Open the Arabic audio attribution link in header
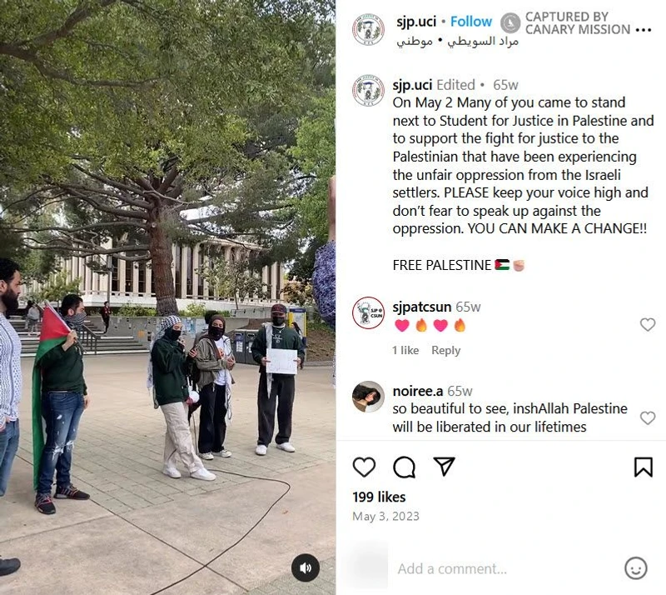666x595 pixels. point(457,42)
